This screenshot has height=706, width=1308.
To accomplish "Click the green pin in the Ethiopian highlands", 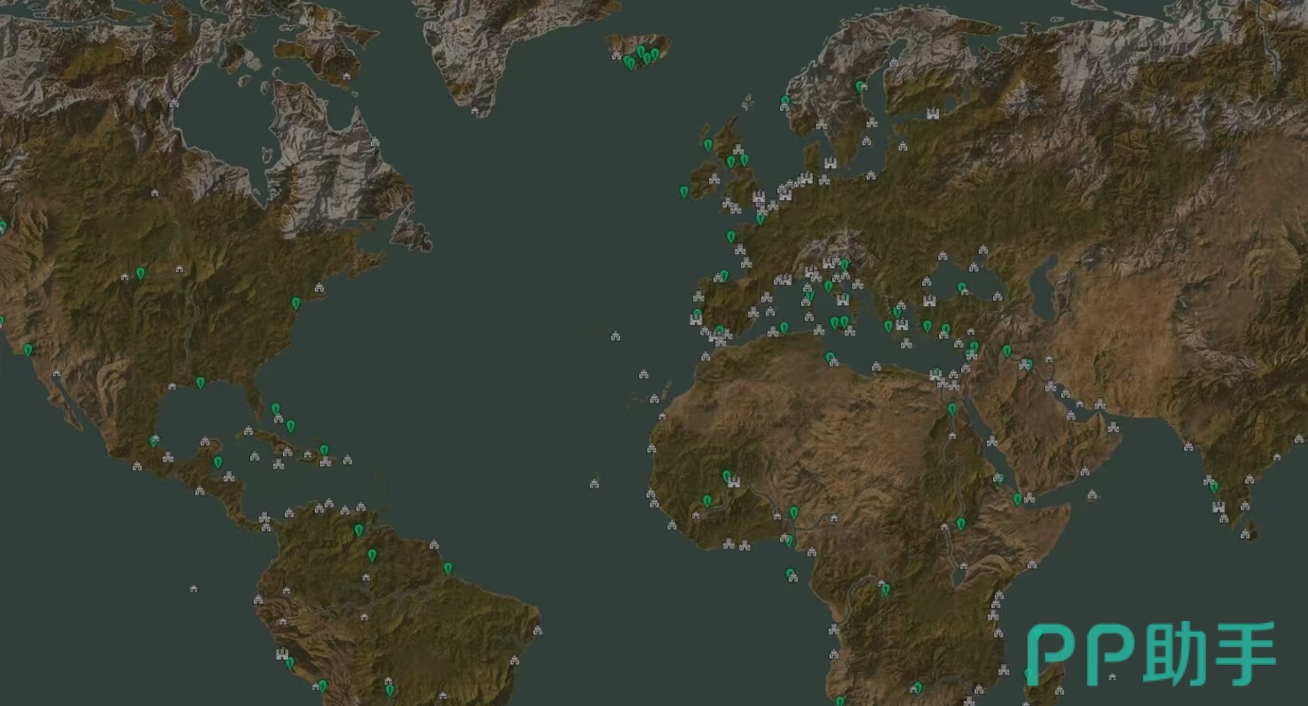I will [x=961, y=525].
